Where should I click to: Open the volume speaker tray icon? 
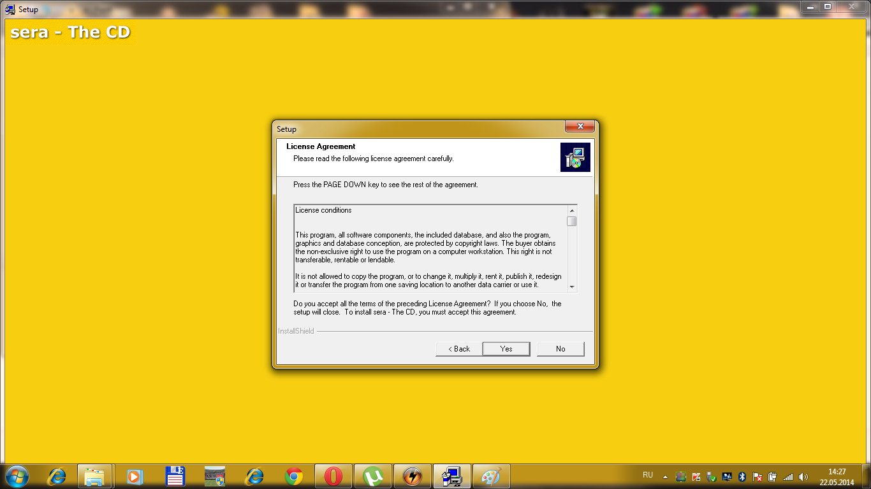[x=803, y=476]
